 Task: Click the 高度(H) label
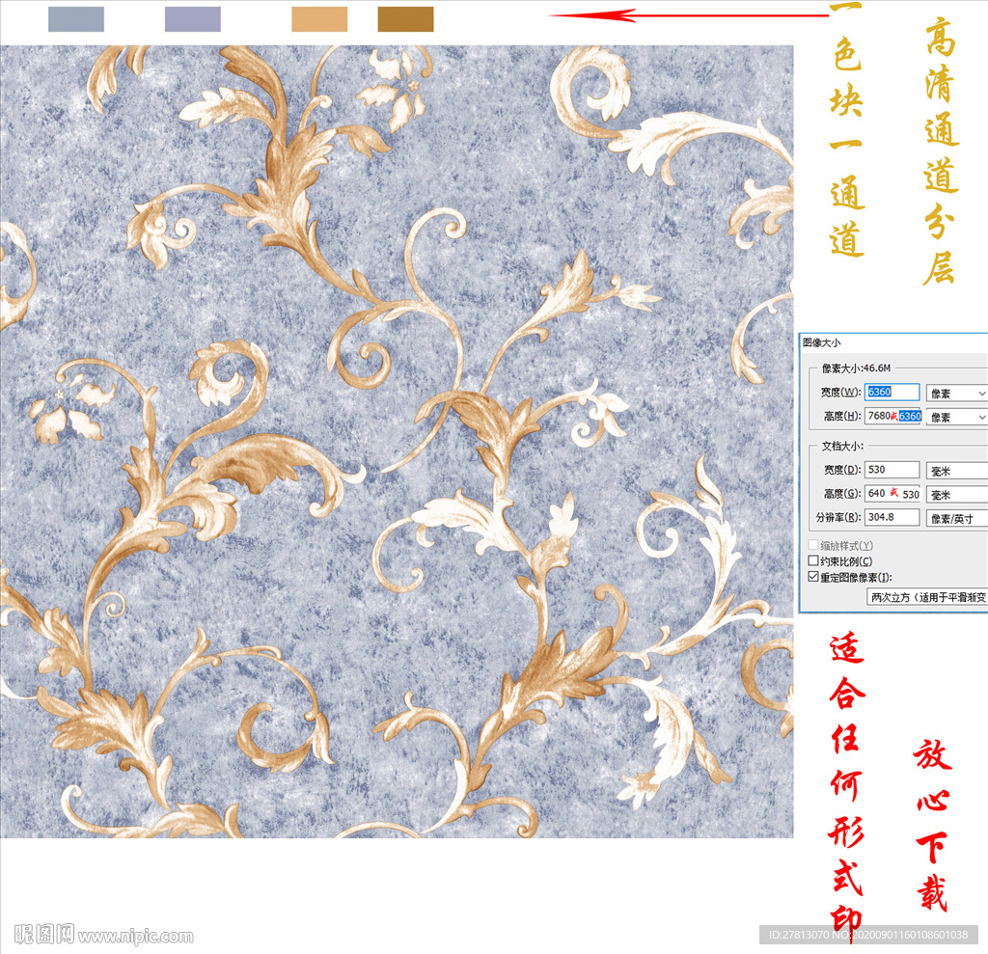(841, 416)
